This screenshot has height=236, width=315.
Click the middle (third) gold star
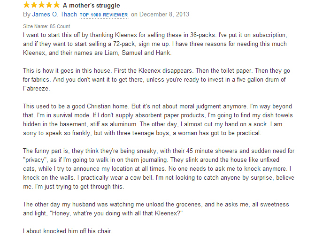pos(42,5)
